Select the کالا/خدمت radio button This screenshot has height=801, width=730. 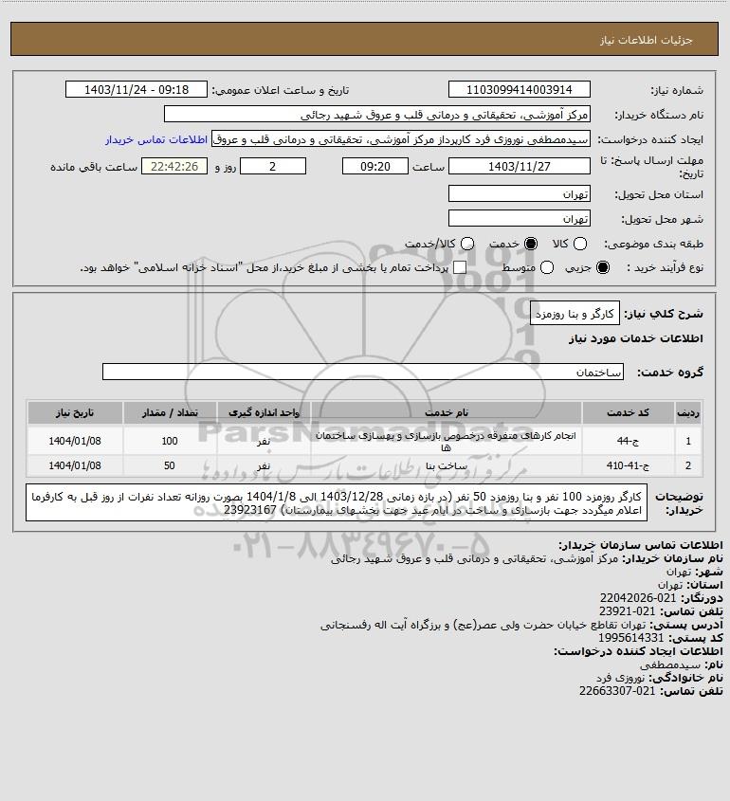[466, 245]
